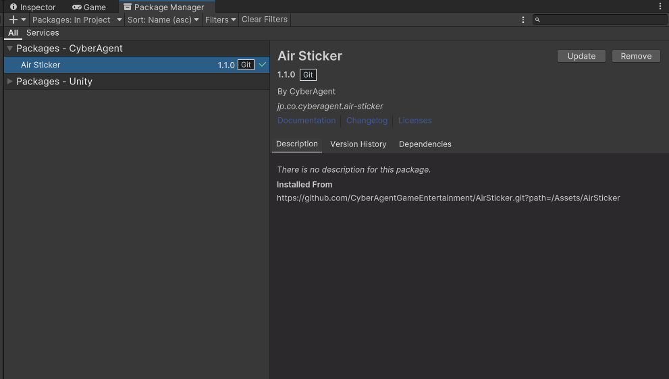The width and height of the screenshot is (669, 379).
Task: Expand the Packages - Unity group
Action: (9, 82)
